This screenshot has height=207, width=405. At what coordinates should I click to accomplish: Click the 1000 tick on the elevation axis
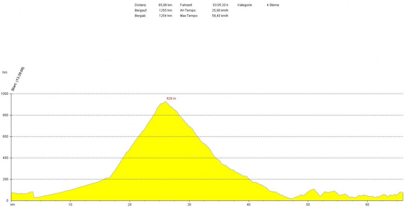tap(5, 94)
